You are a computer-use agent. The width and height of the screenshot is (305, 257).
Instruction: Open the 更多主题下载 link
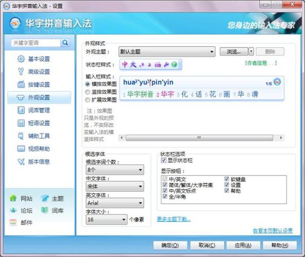173,219
